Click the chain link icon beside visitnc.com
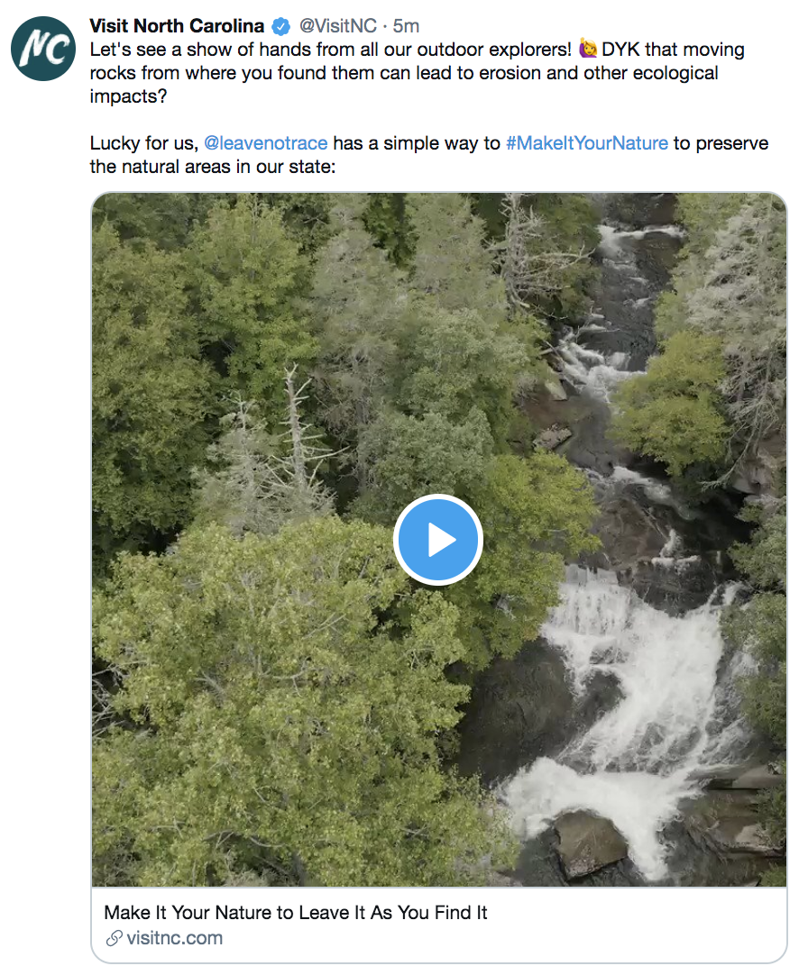The height and width of the screenshot is (975, 799). [x=114, y=938]
